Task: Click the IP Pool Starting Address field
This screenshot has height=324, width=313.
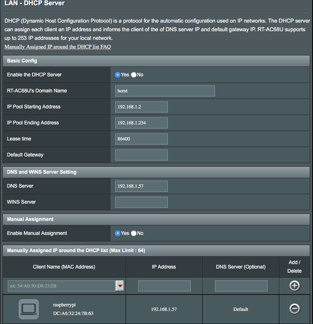Action: tap(142, 107)
